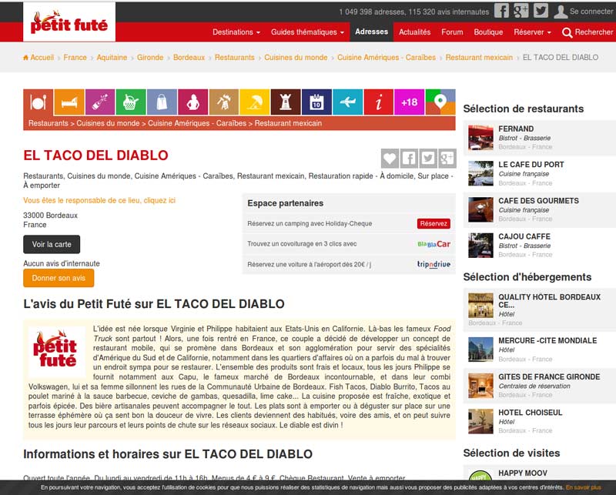Screen dimensions: 616x495
Task: Go to Bordeaux breadcrumb
Action: pyautogui.click(x=189, y=58)
